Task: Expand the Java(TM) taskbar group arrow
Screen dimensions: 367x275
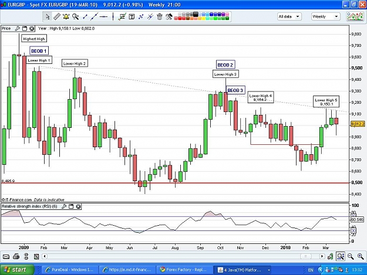Action: (269, 270)
